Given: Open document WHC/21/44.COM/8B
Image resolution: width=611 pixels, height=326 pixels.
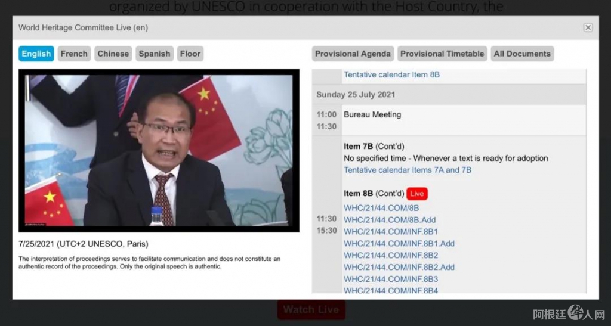Looking at the screenshot, I should click(381, 208).
